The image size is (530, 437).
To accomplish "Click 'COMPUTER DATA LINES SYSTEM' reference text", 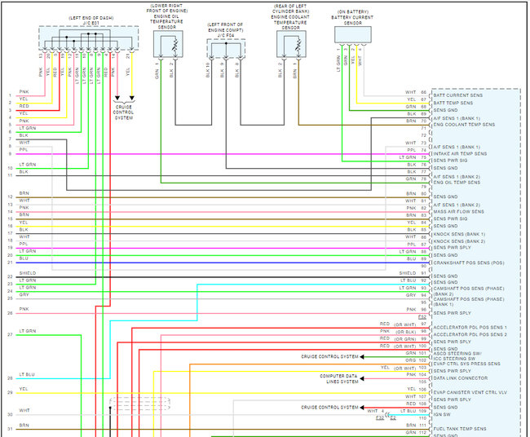I will [x=338, y=379].
